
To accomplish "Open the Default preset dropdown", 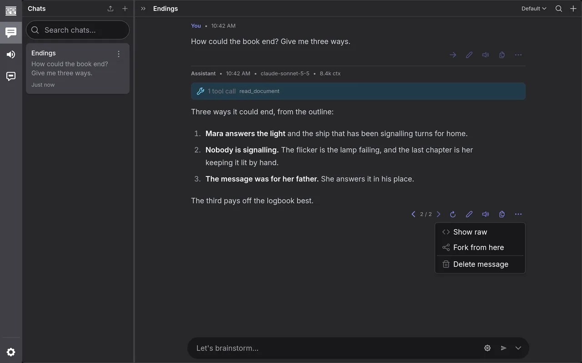I will (534, 9).
